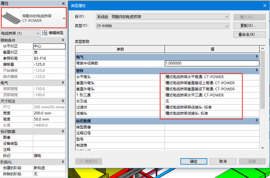Click the 注释 value cell in Properties
The image size is (270, 178).
(x=49, y=150)
